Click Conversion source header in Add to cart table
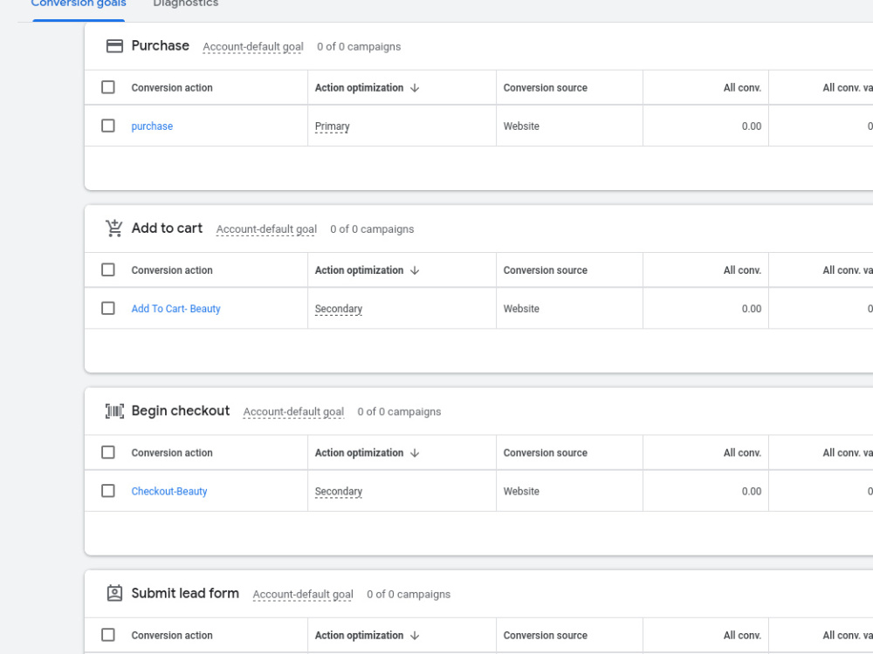873x654 pixels. 545,270
